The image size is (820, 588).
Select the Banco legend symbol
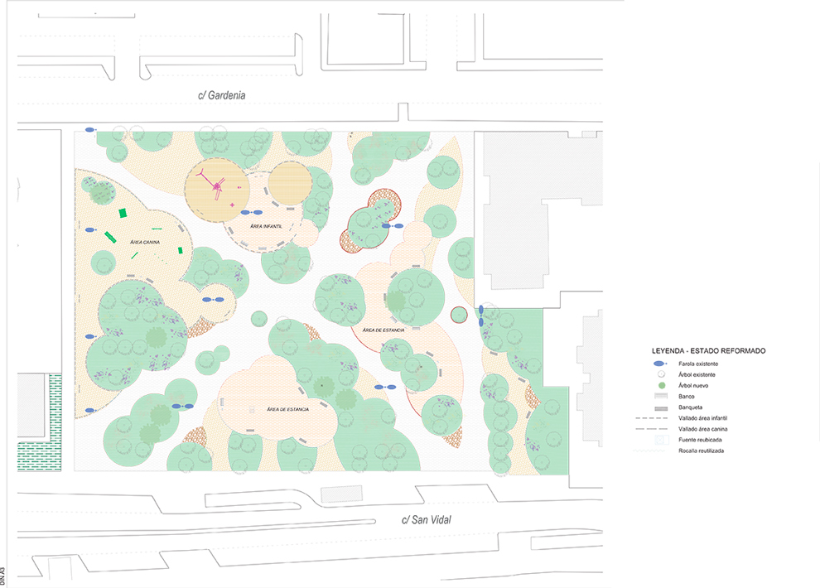661,396
